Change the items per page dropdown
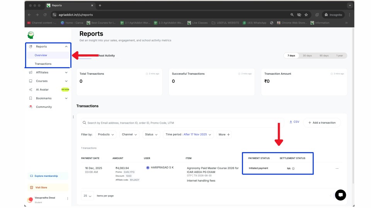 pos(88,196)
